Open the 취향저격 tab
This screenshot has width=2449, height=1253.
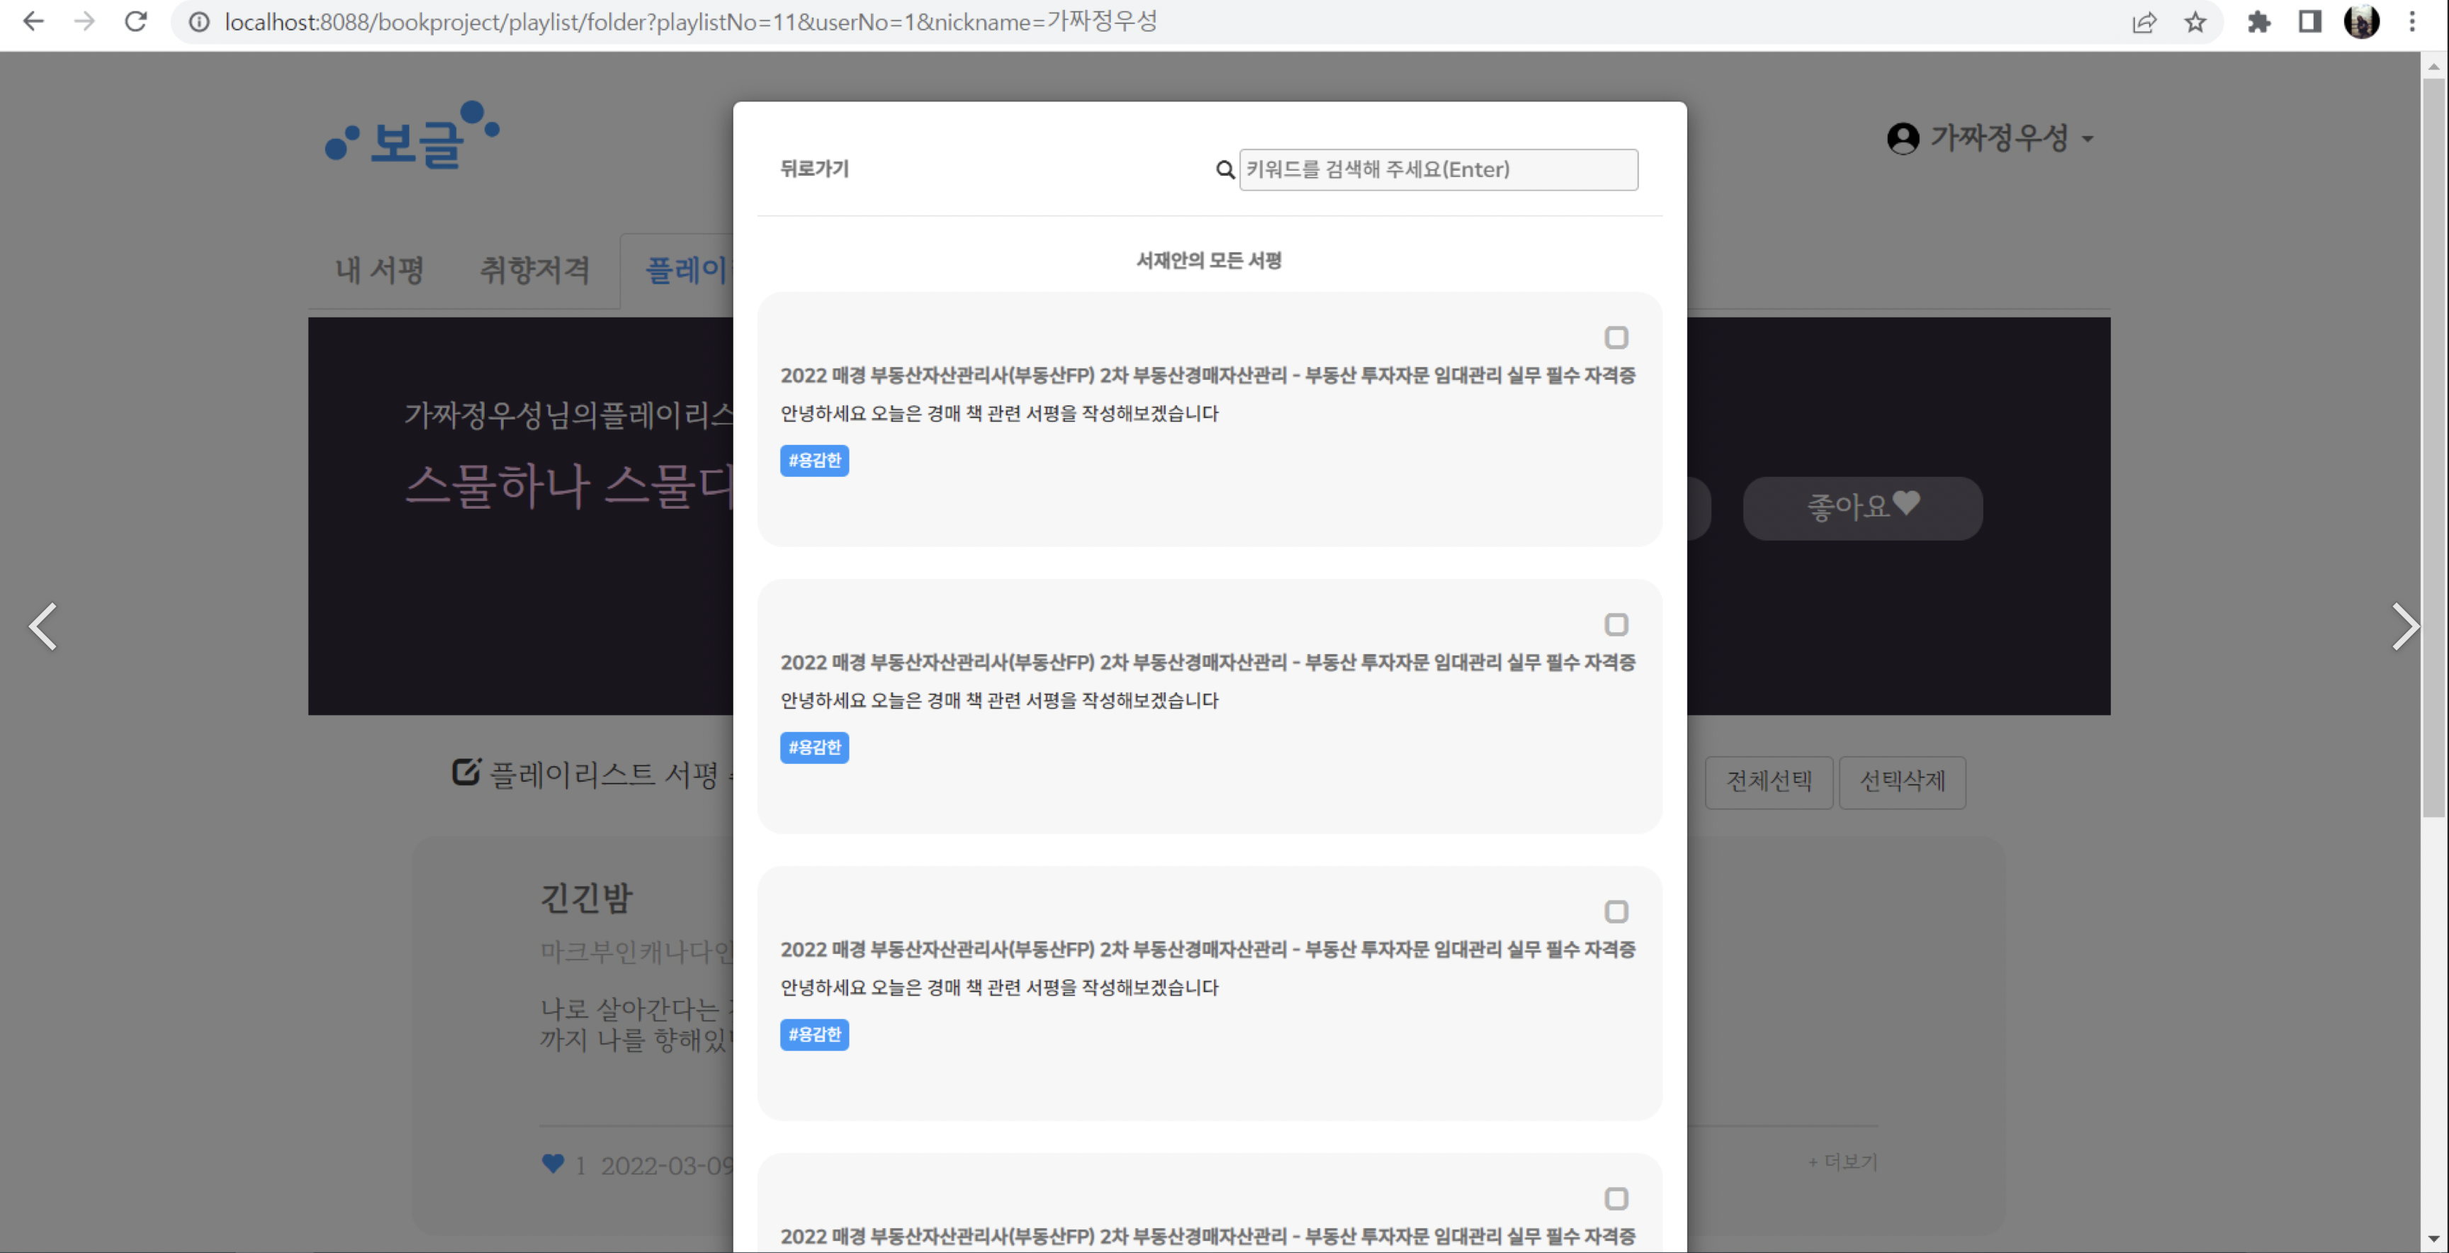coord(535,270)
